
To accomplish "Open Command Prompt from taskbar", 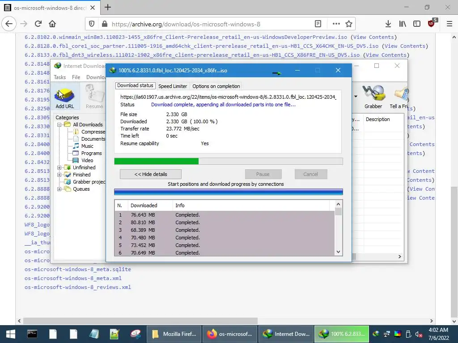I will (32, 334).
